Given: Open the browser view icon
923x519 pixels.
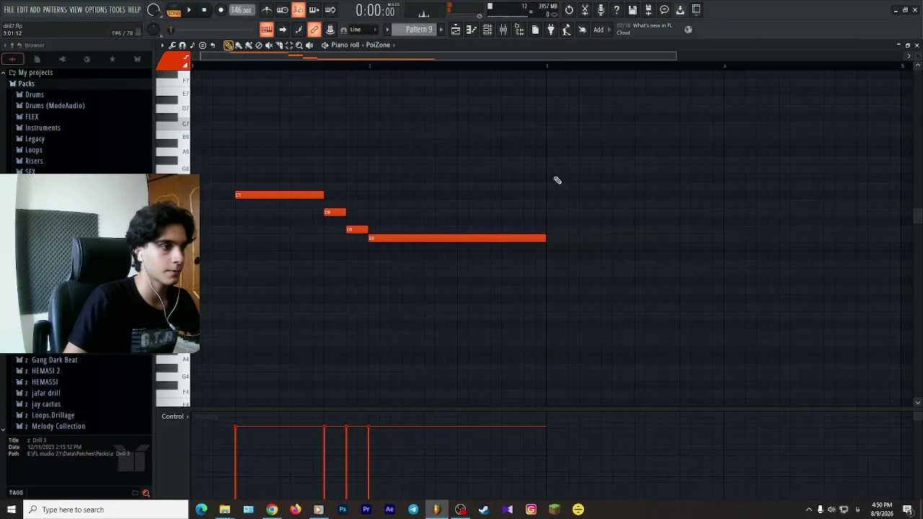Looking at the screenshot, I should (x=519, y=30).
